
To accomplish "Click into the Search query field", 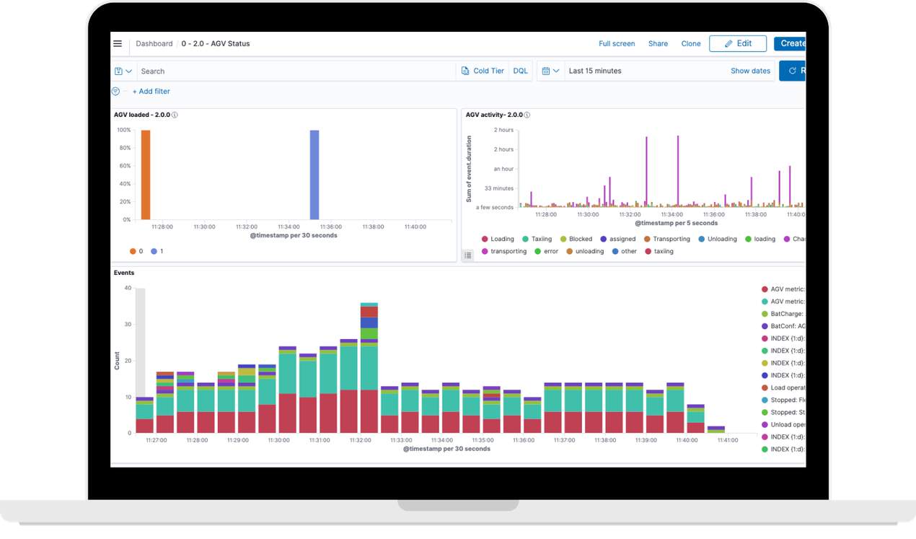I will 296,71.
